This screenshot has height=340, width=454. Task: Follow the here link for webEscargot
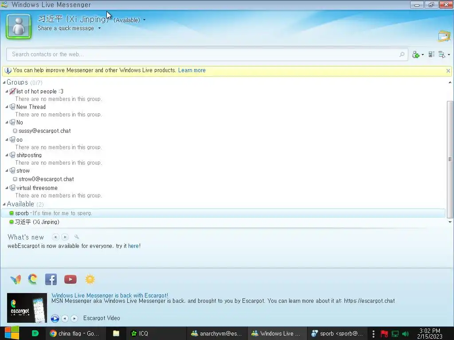133,246
